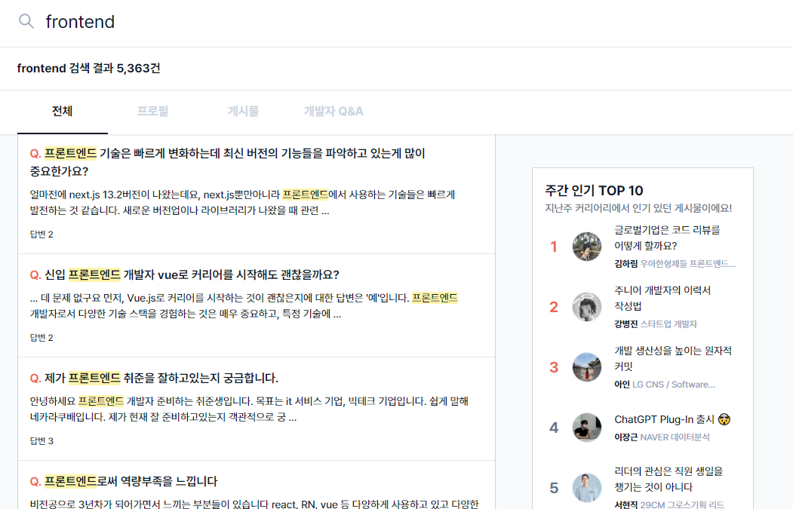Click 강병진's profile avatar
The width and height of the screenshot is (793, 509).
pyautogui.click(x=587, y=307)
